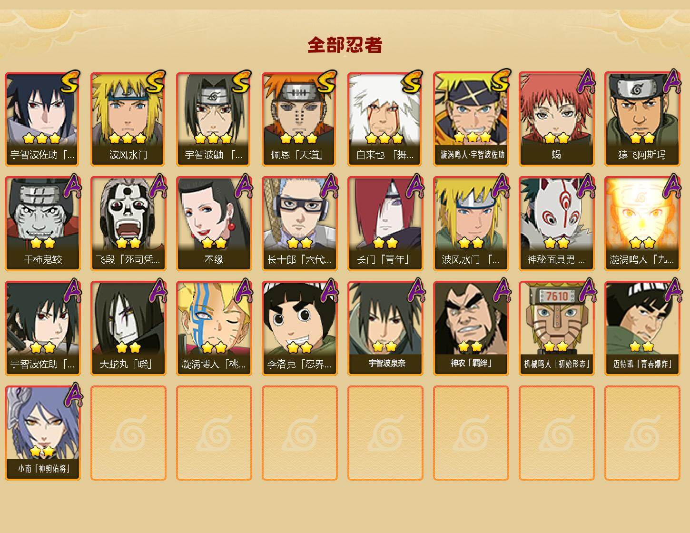
Task: Click the S rank badge on 自来也 card
Action: coord(413,81)
